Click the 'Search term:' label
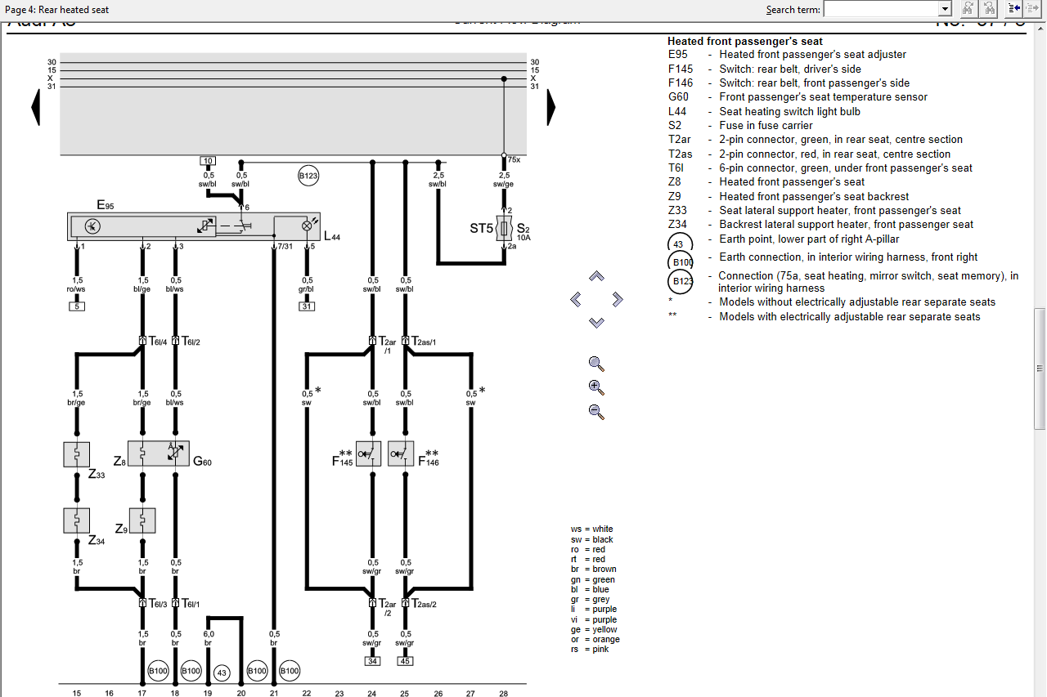 (x=793, y=10)
